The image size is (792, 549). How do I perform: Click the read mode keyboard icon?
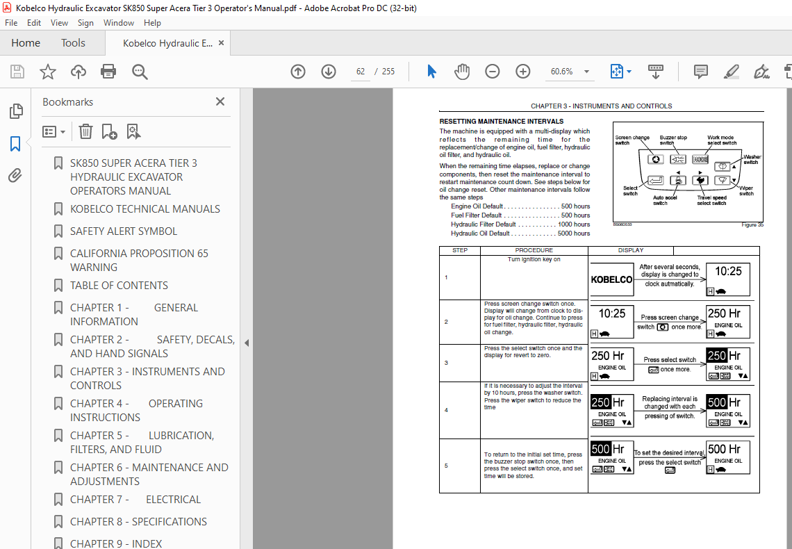(656, 72)
